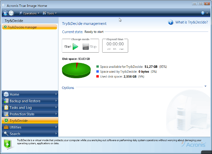Close the Acronis True Image window
The width and height of the screenshot is (212, 154).
tap(207, 4)
